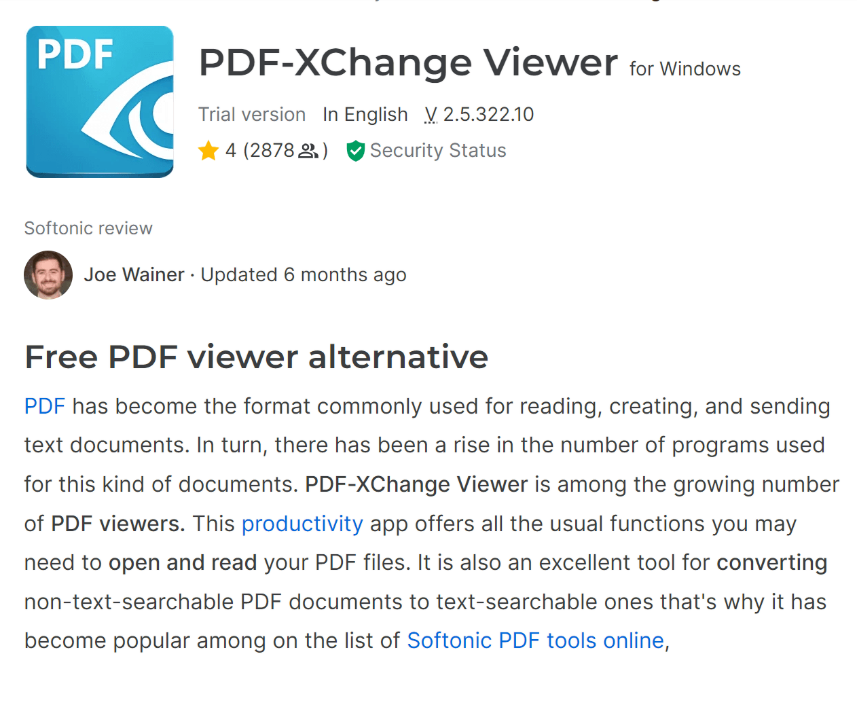Click the Updated 6 months ago text
The height and width of the screenshot is (705, 857).
pos(304,275)
